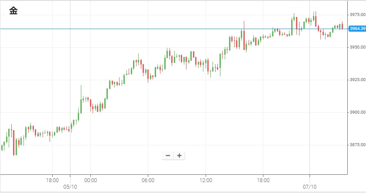Click the plus zoom-in button

[179, 156]
